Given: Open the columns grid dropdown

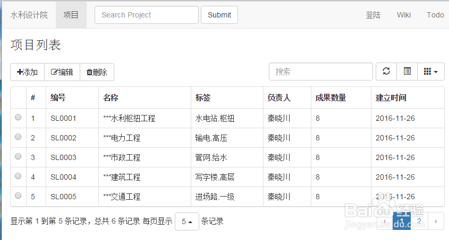Looking at the screenshot, I should pos(431,72).
